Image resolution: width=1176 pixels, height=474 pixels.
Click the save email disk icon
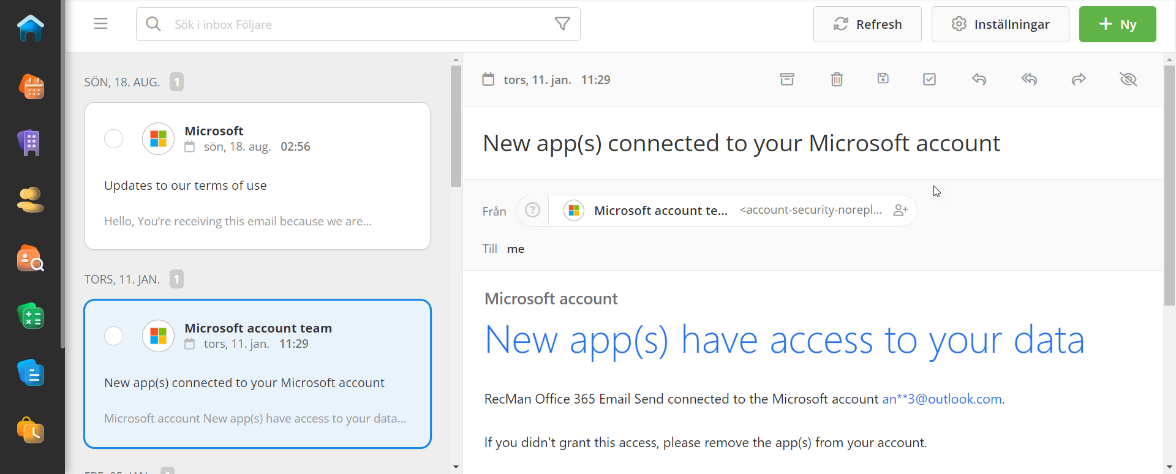(883, 78)
